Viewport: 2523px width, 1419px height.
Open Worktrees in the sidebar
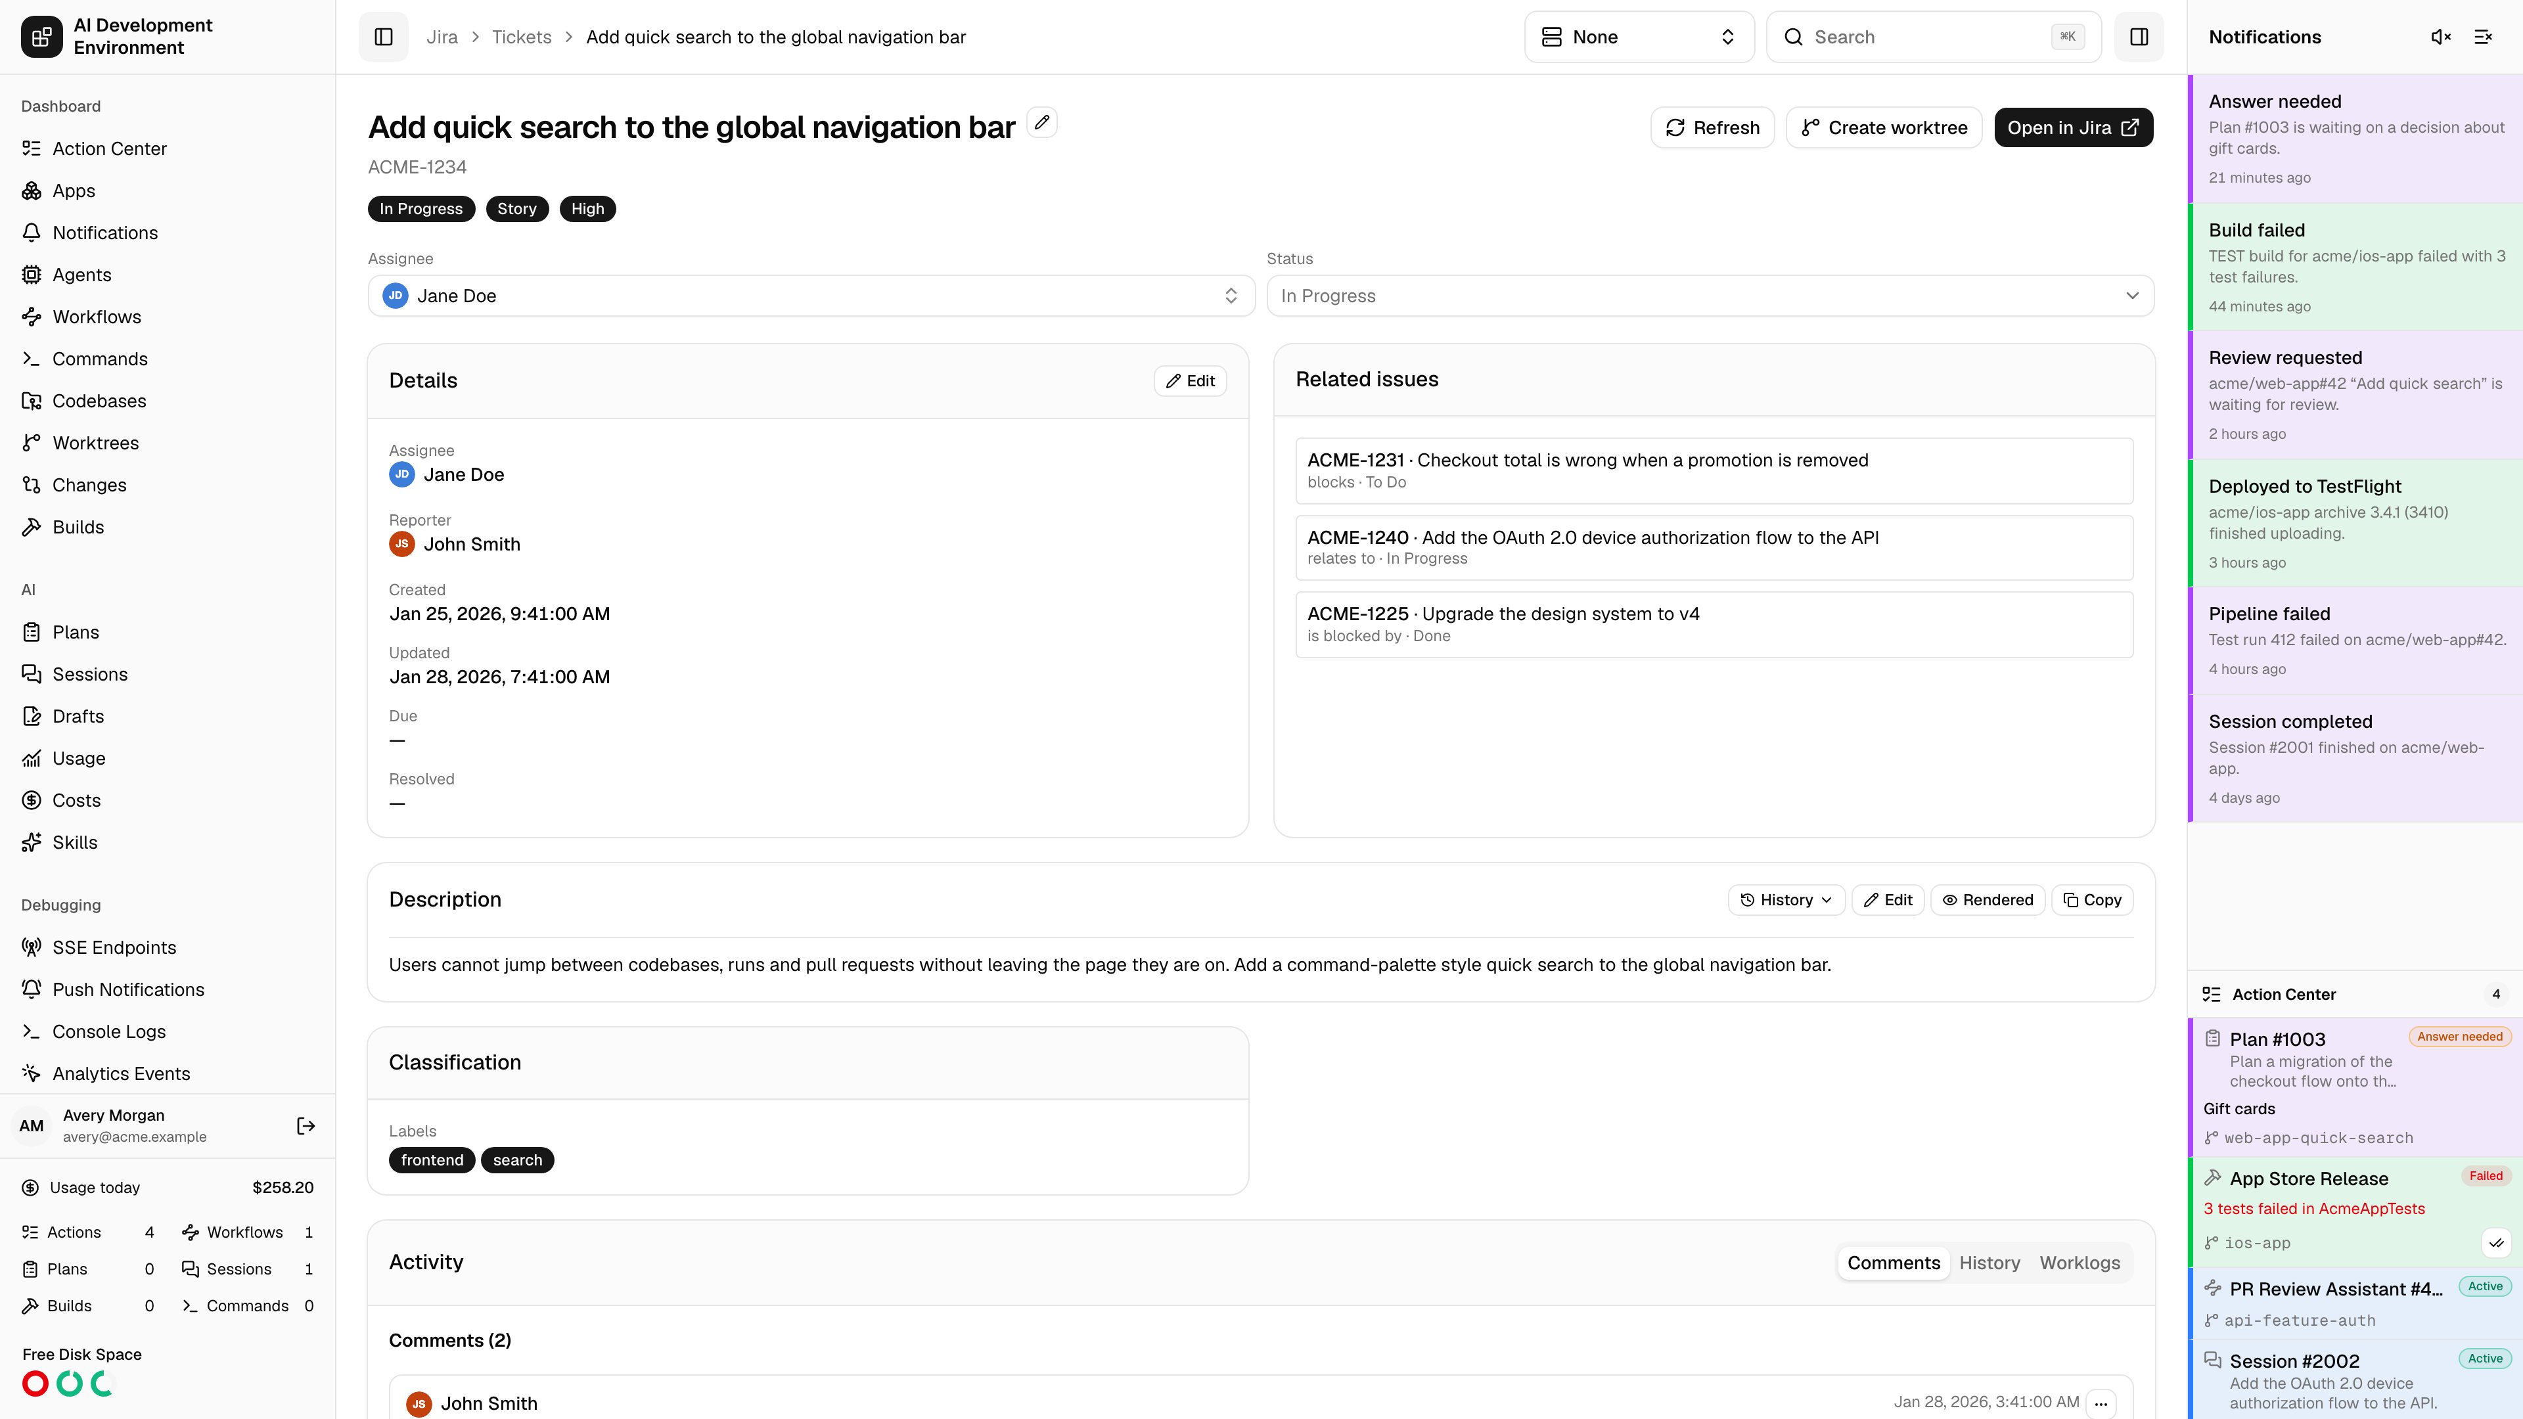[x=168, y=443]
